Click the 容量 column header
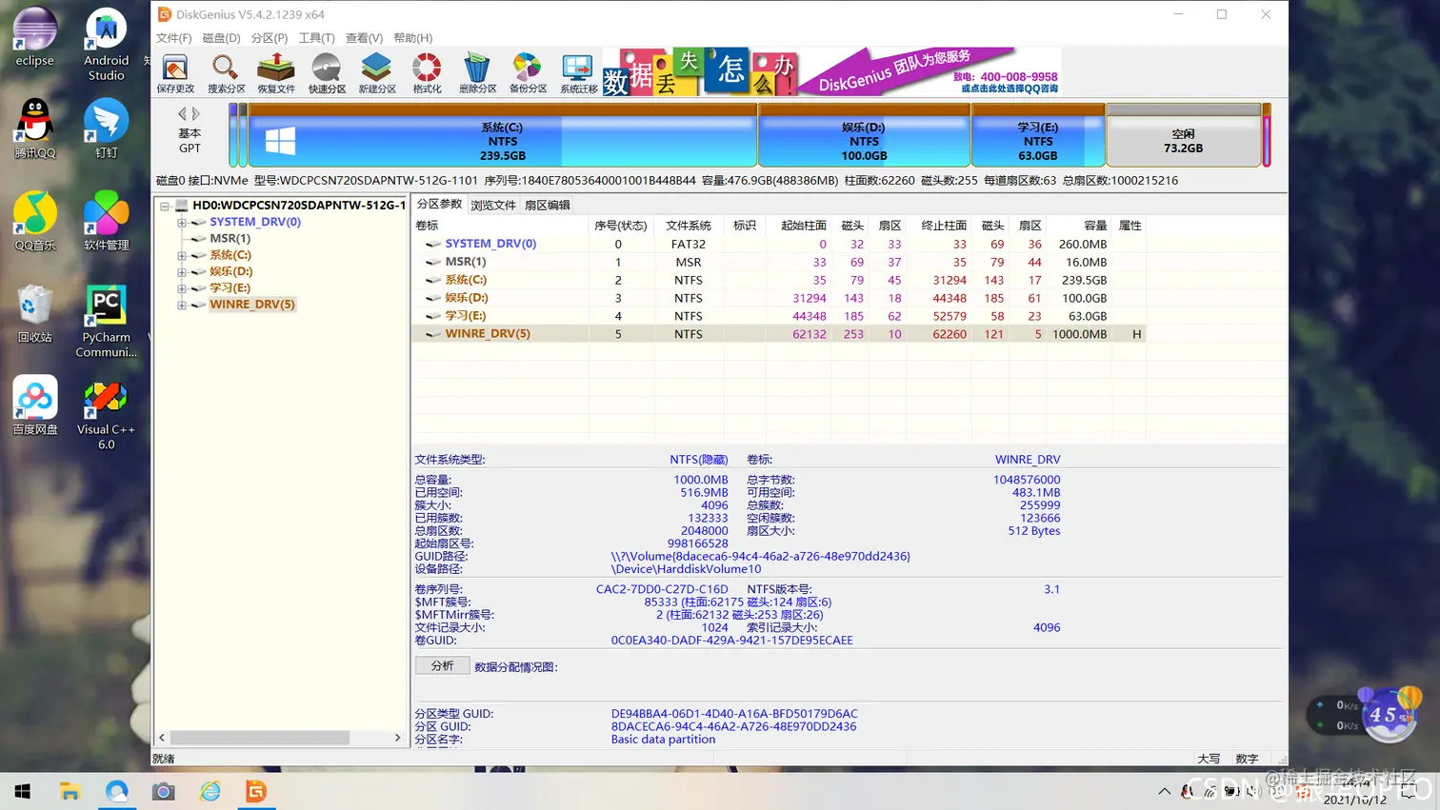The width and height of the screenshot is (1440, 810). 1080,226
